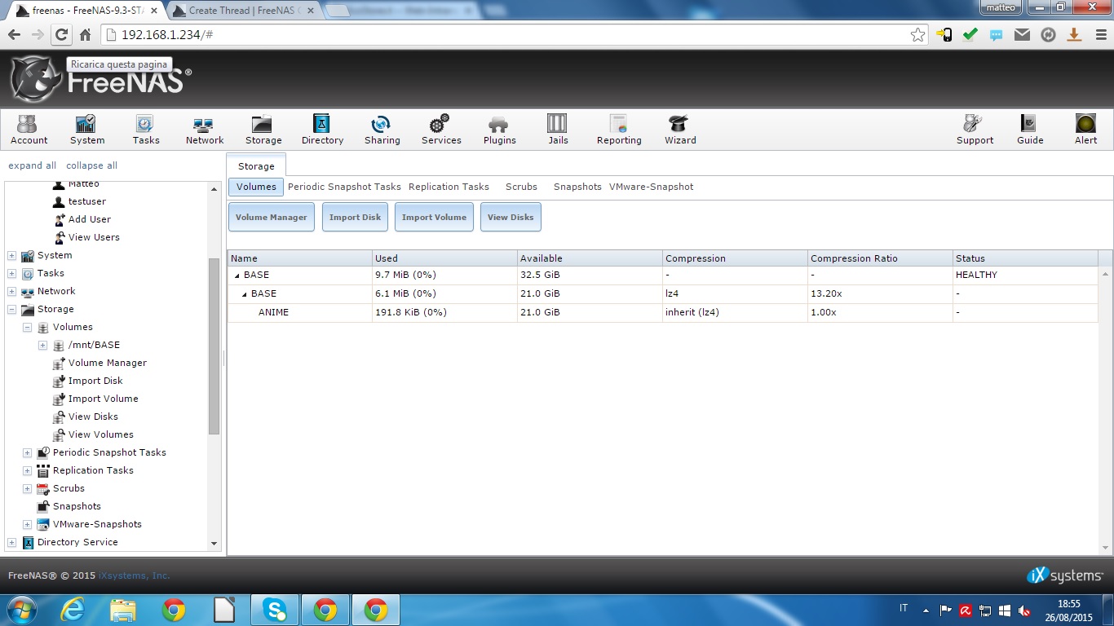Open the Directory toolbar icon
The image size is (1114, 626).
coord(322,129)
